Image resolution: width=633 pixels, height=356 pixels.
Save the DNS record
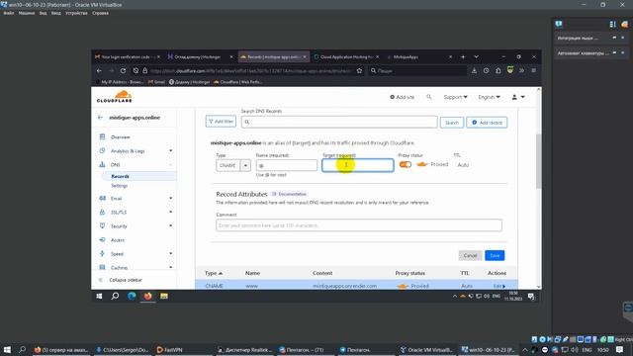[x=495, y=255]
